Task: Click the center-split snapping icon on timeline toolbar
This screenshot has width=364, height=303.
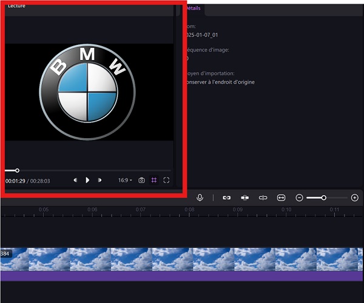Action: [244, 198]
